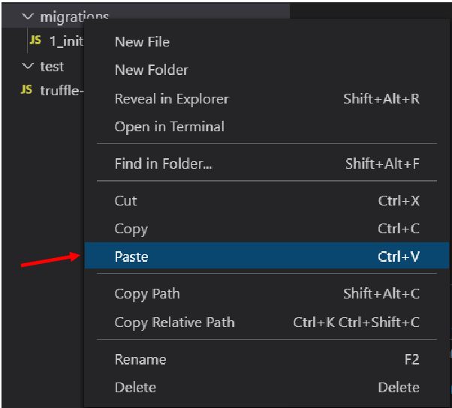Collapse the migrations folder chevron

(x=29, y=16)
